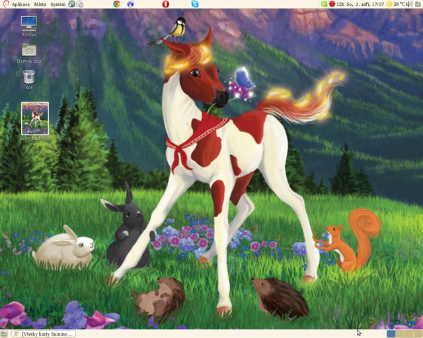Select the Počítač desktop icon
Screen dimensions: 423x338
click(29, 26)
